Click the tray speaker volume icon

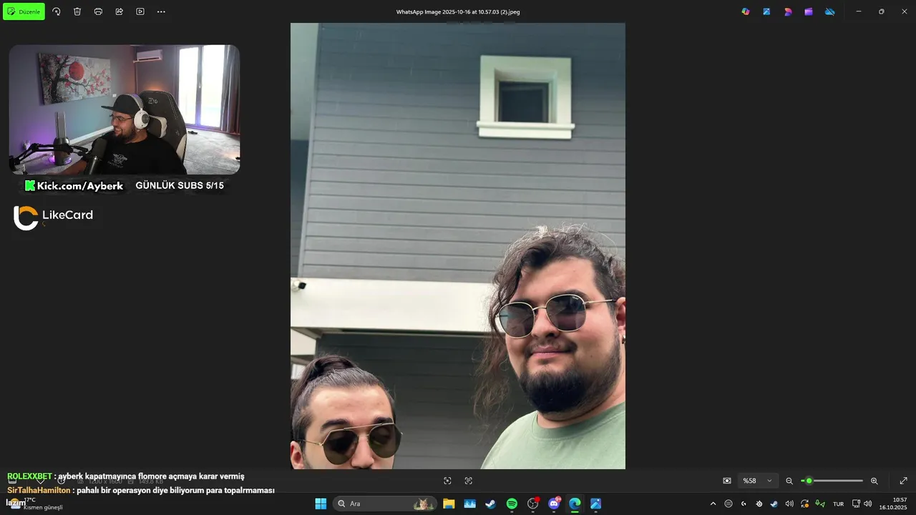pos(789,504)
